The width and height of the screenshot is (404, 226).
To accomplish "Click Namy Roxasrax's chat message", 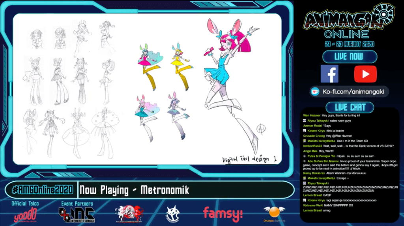I will [335, 173].
